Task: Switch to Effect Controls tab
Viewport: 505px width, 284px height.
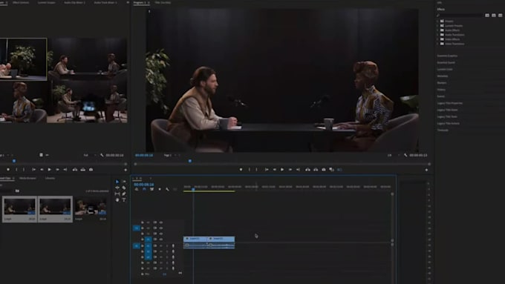Action: tap(21, 2)
